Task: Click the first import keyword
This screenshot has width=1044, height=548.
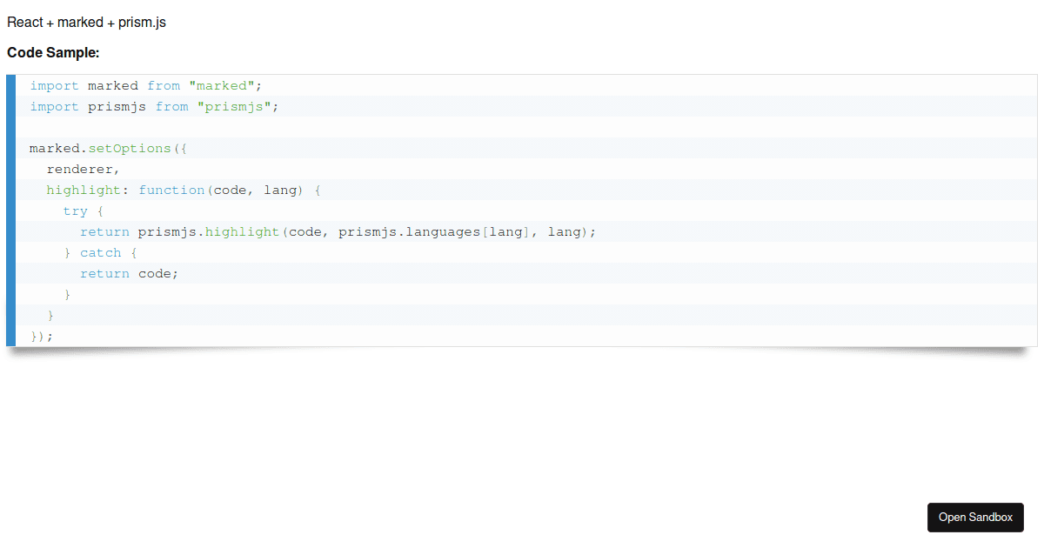Action: [x=54, y=85]
